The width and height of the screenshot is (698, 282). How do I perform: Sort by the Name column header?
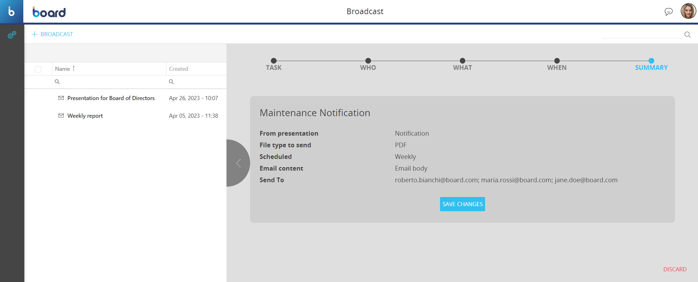point(63,69)
